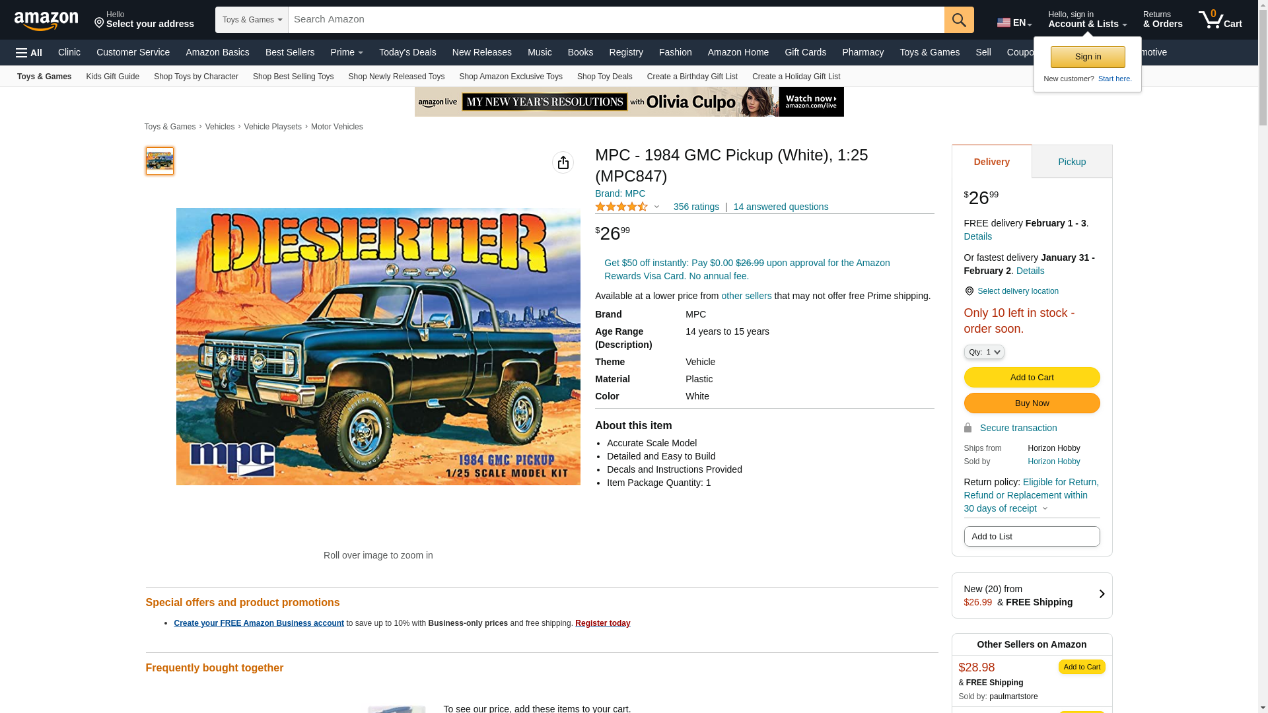Select the product thumbnail image

point(160,161)
